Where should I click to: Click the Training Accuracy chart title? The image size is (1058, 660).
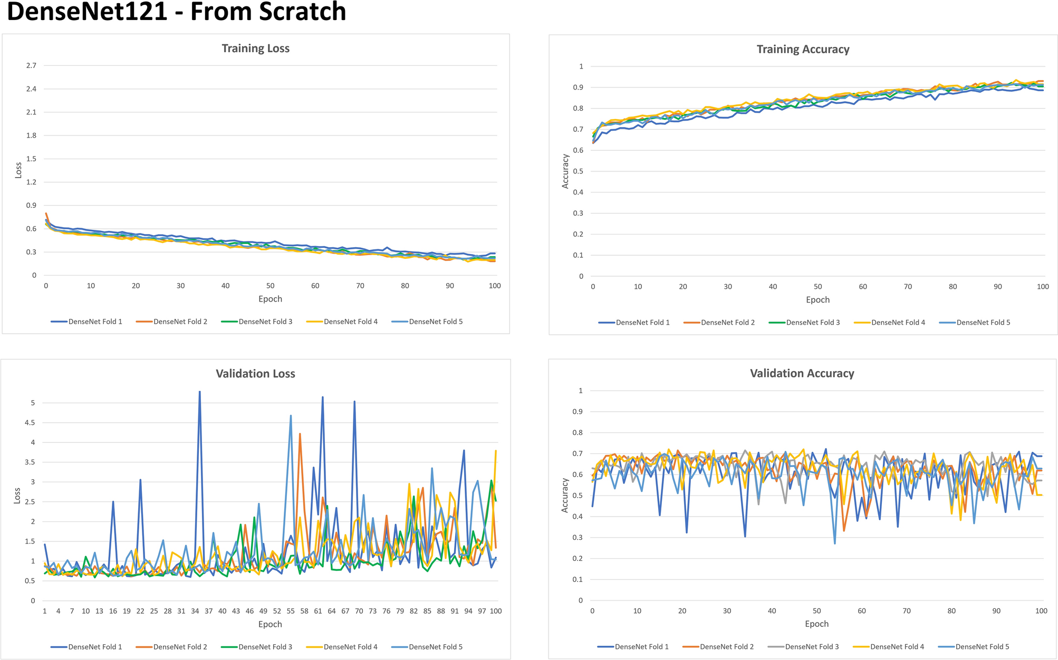[803, 50]
